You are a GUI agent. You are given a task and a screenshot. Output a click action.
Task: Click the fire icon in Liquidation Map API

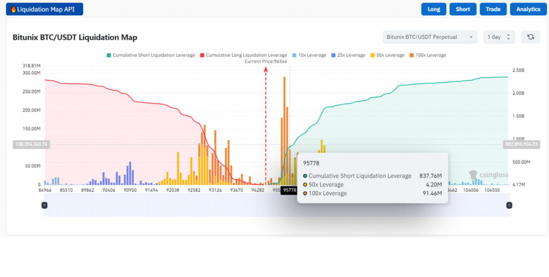pyautogui.click(x=13, y=9)
